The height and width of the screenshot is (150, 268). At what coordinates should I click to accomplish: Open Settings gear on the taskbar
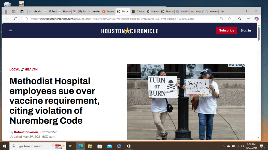coord(129,146)
